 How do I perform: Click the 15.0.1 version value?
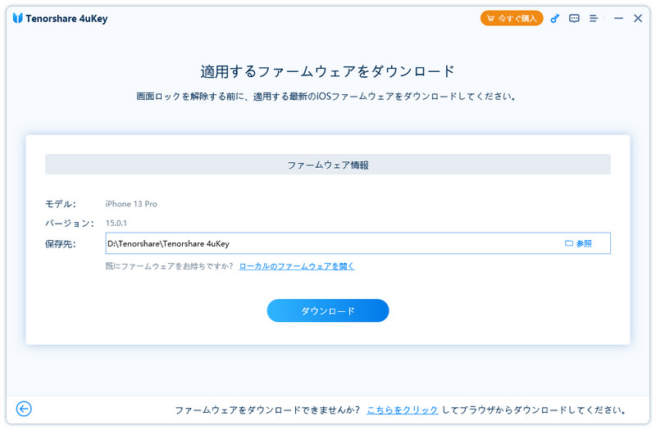116,223
